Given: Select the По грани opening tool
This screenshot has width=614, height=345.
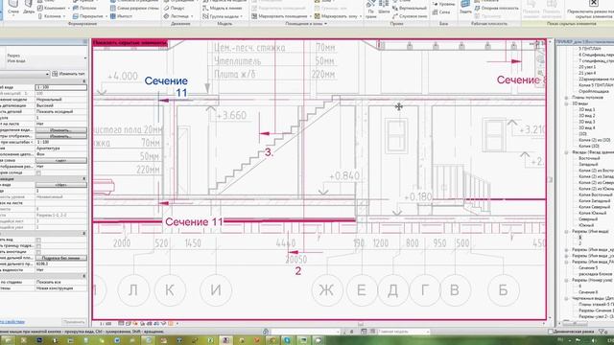Looking at the screenshot, I should point(371,10).
